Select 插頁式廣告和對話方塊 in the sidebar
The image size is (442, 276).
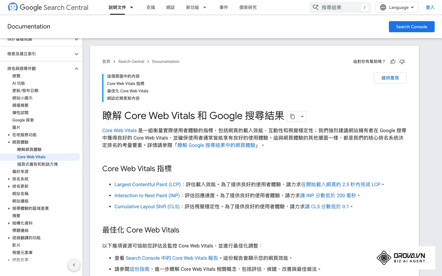click(x=37, y=164)
